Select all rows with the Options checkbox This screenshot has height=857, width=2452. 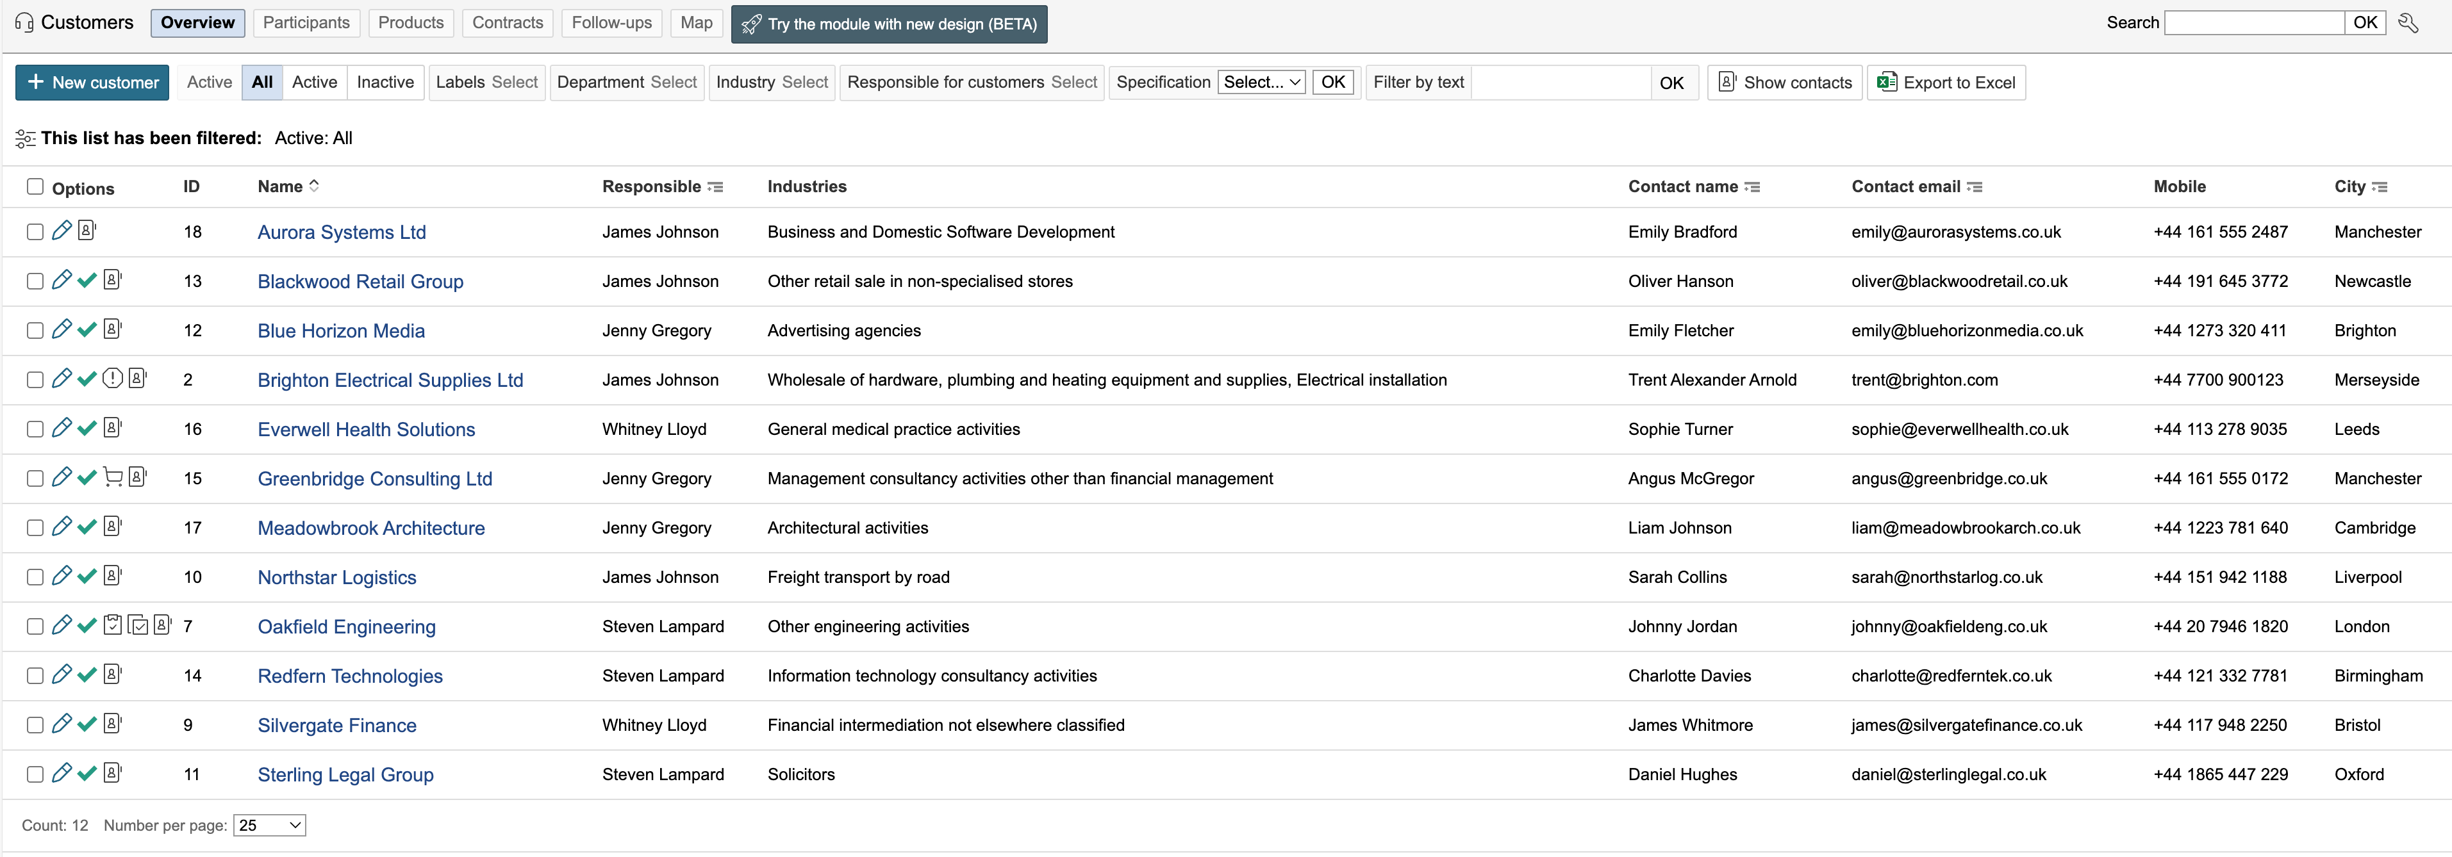click(35, 186)
